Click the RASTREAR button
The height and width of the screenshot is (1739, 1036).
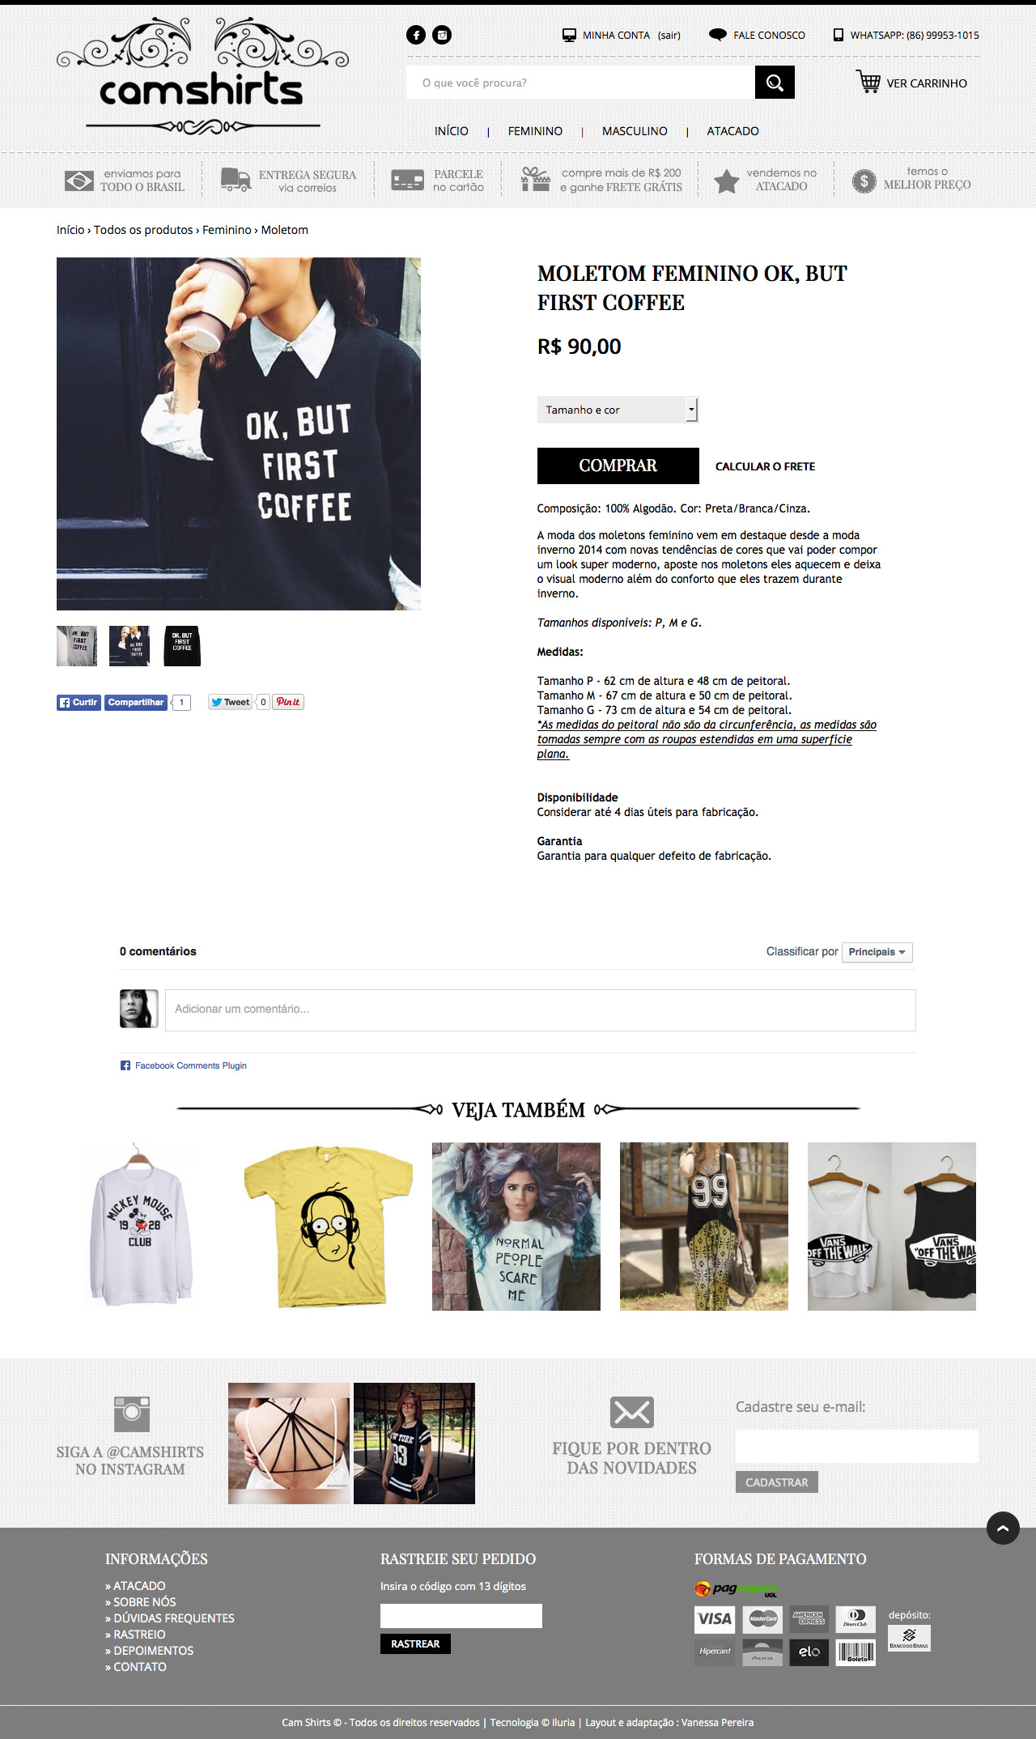pyautogui.click(x=415, y=1643)
